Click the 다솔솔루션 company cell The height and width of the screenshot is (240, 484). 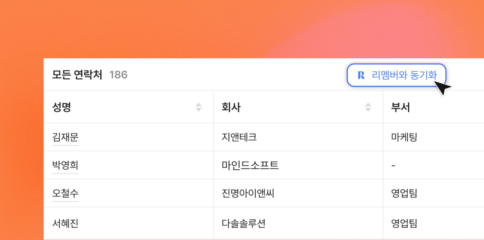tap(244, 223)
